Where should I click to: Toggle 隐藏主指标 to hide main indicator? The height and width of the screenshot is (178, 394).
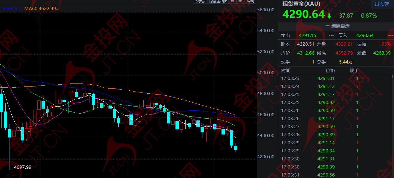click(x=218, y=1)
